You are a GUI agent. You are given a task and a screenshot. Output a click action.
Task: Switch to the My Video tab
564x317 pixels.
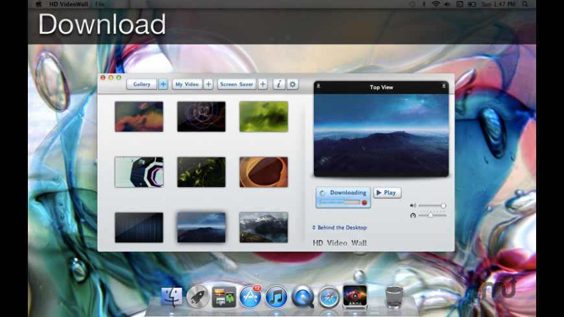[x=187, y=84]
